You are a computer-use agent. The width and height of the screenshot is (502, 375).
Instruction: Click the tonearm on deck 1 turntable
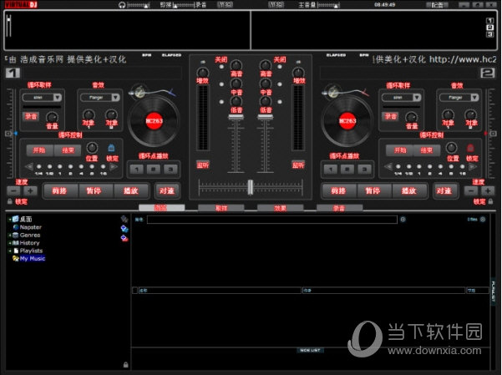tap(151, 92)
